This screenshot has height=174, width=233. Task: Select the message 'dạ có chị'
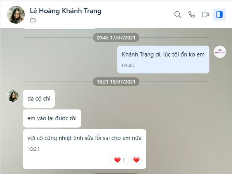[39, 99]
